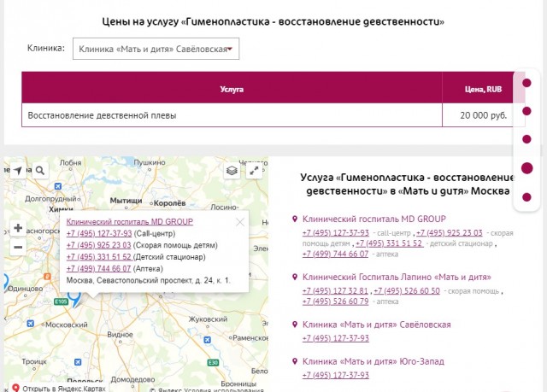Screen dimensions: 547x392
Task: Click the 20 000 руб. price cell
Action: pyautogui.click(x=483, y=115)
